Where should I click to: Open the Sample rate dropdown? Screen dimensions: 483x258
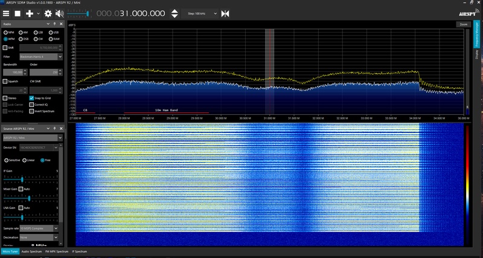click(x=39, y=228)
